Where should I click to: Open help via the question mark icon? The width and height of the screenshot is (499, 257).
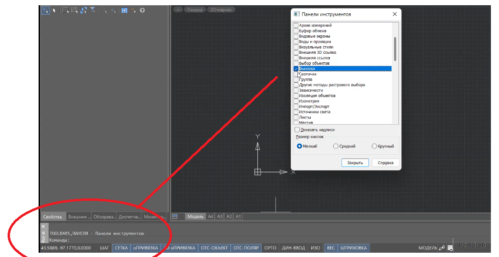tap(142, 10)
